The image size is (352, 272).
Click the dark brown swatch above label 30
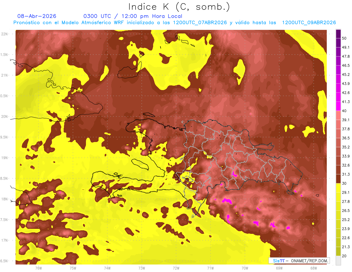click(338, 178)
